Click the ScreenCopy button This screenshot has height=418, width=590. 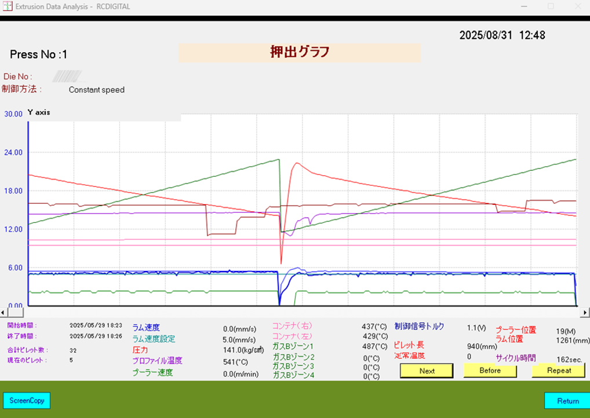(27, 400)
